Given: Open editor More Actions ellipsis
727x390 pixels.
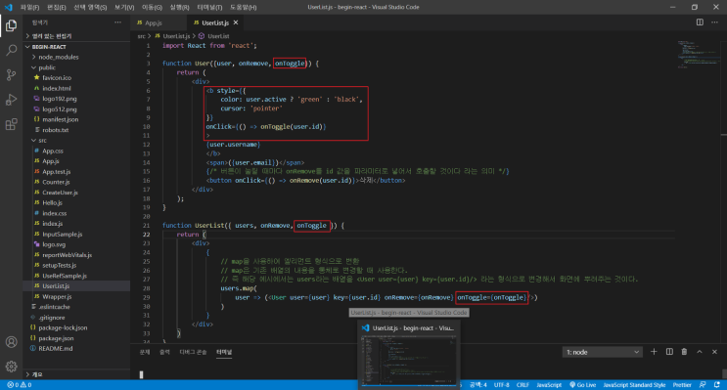Looking at the screenshot, I should (714, 22).
